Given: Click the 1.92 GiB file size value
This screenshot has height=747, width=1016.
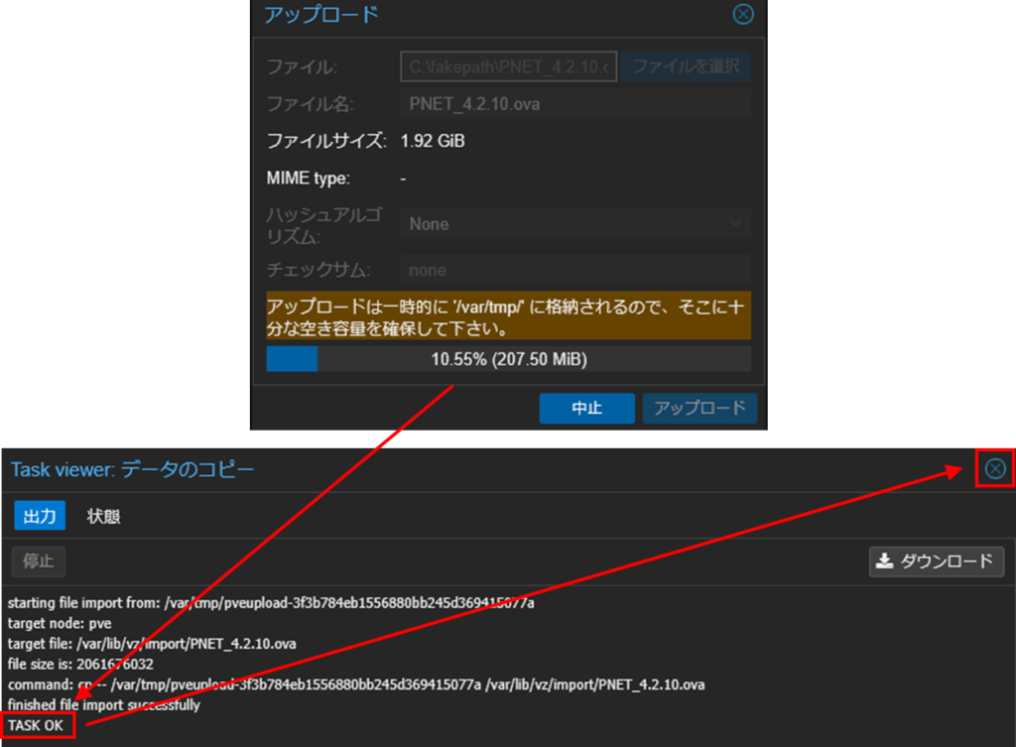Looking at the screenshot, I should pyautogui.click(x=433, y=141).
